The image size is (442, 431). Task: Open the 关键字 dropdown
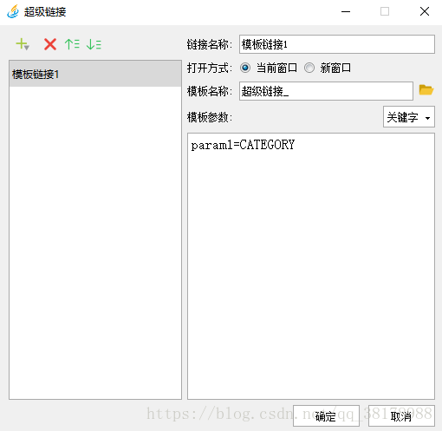click(x=409, y=117)
